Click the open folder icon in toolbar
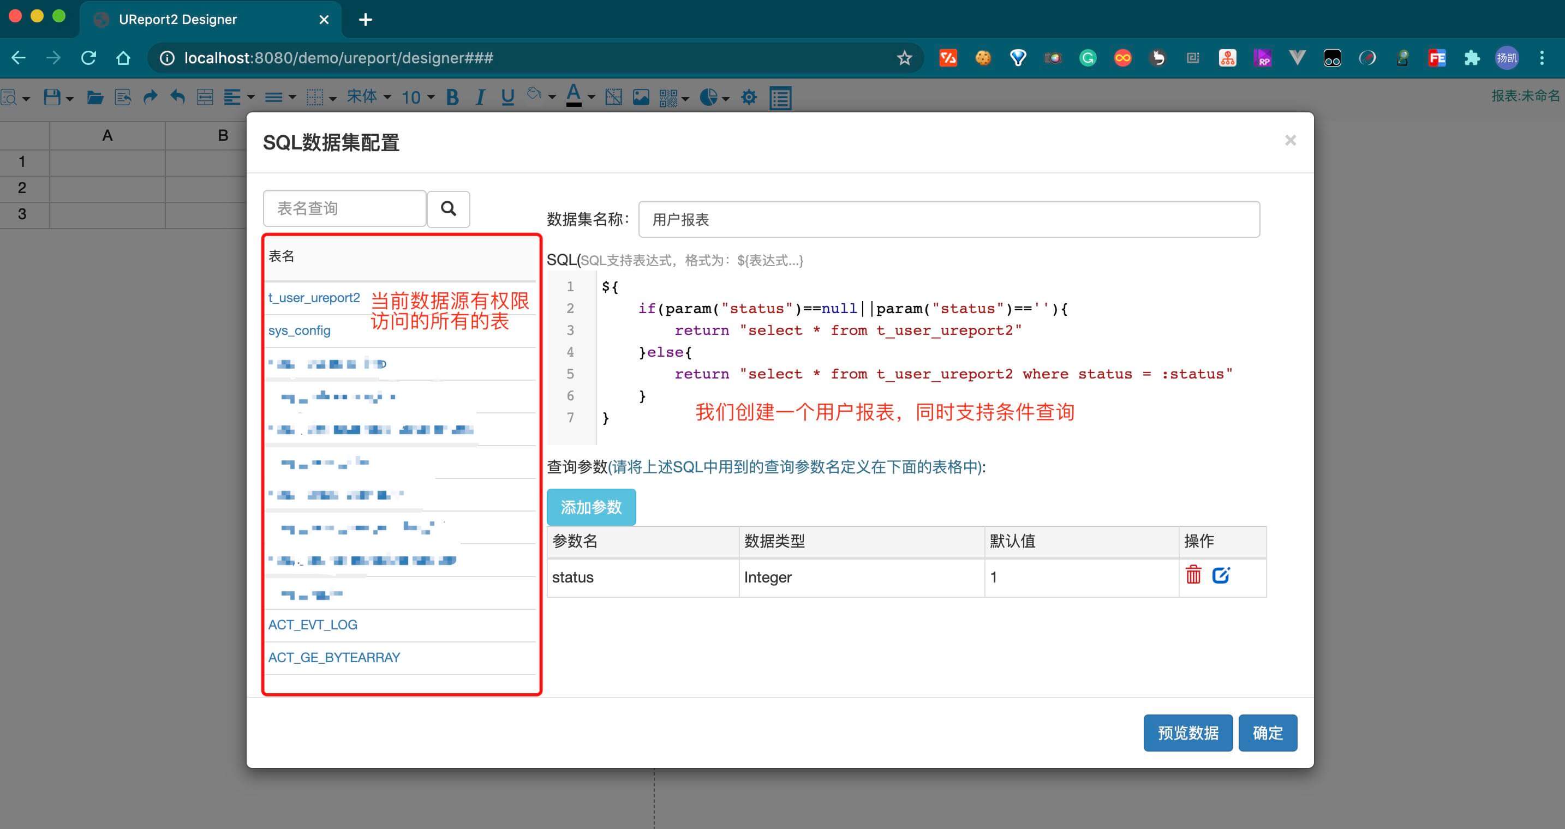This screenshot has width=1565, height=829. (x=95, y=97)
